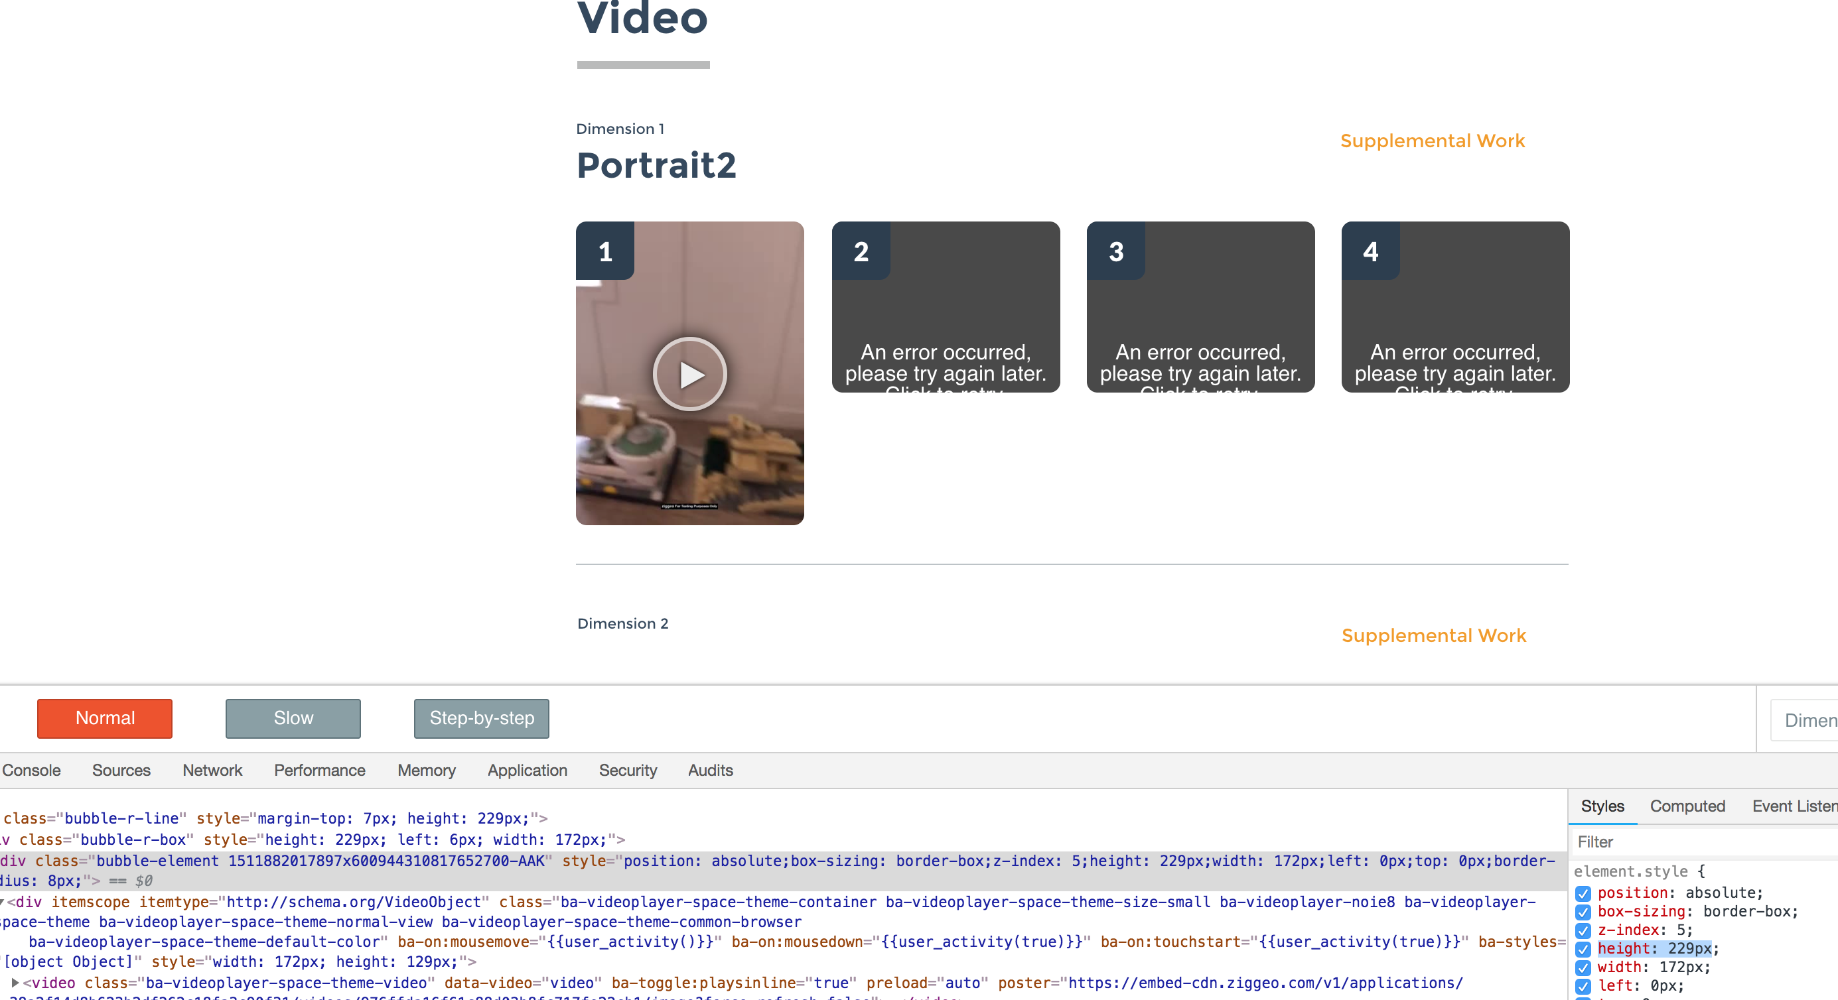This screenshot has width=1838, height=1000.
Task: Uncheck the position: absolute style checkbox
Action: point(1583,893)
